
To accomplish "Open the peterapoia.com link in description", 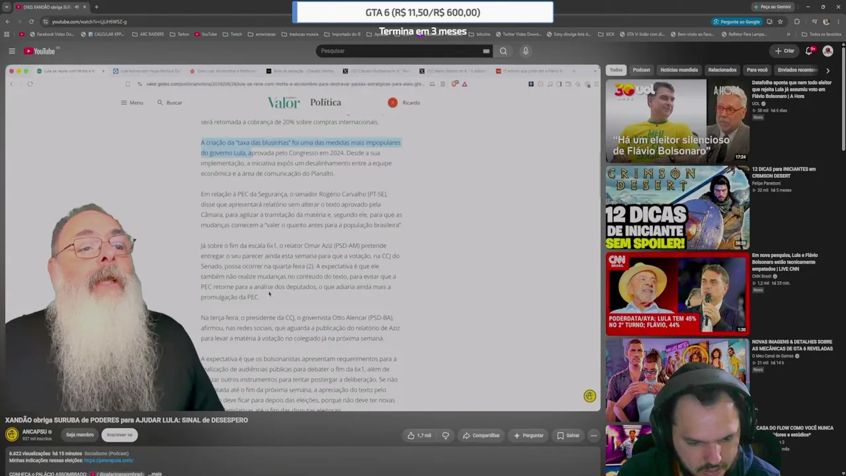I will click(x=108, y=460).
